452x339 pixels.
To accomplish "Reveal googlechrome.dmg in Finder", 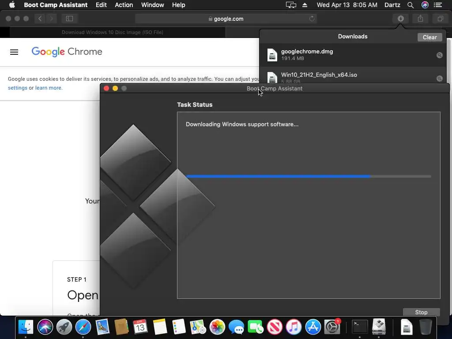I will point(439,55).
